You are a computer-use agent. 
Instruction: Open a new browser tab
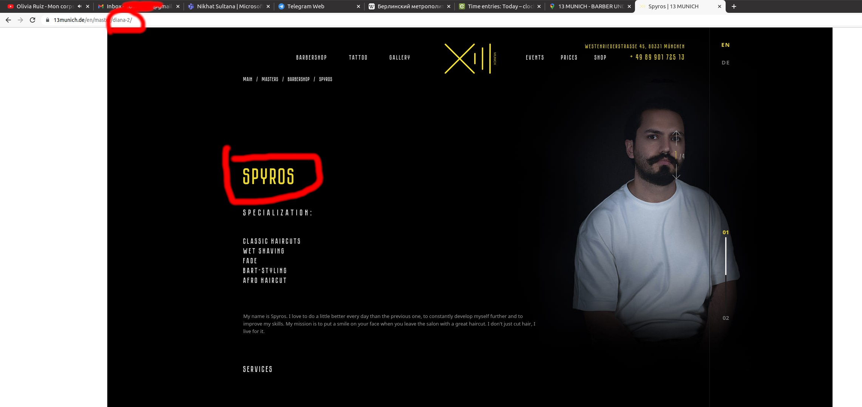click(734, 6)
